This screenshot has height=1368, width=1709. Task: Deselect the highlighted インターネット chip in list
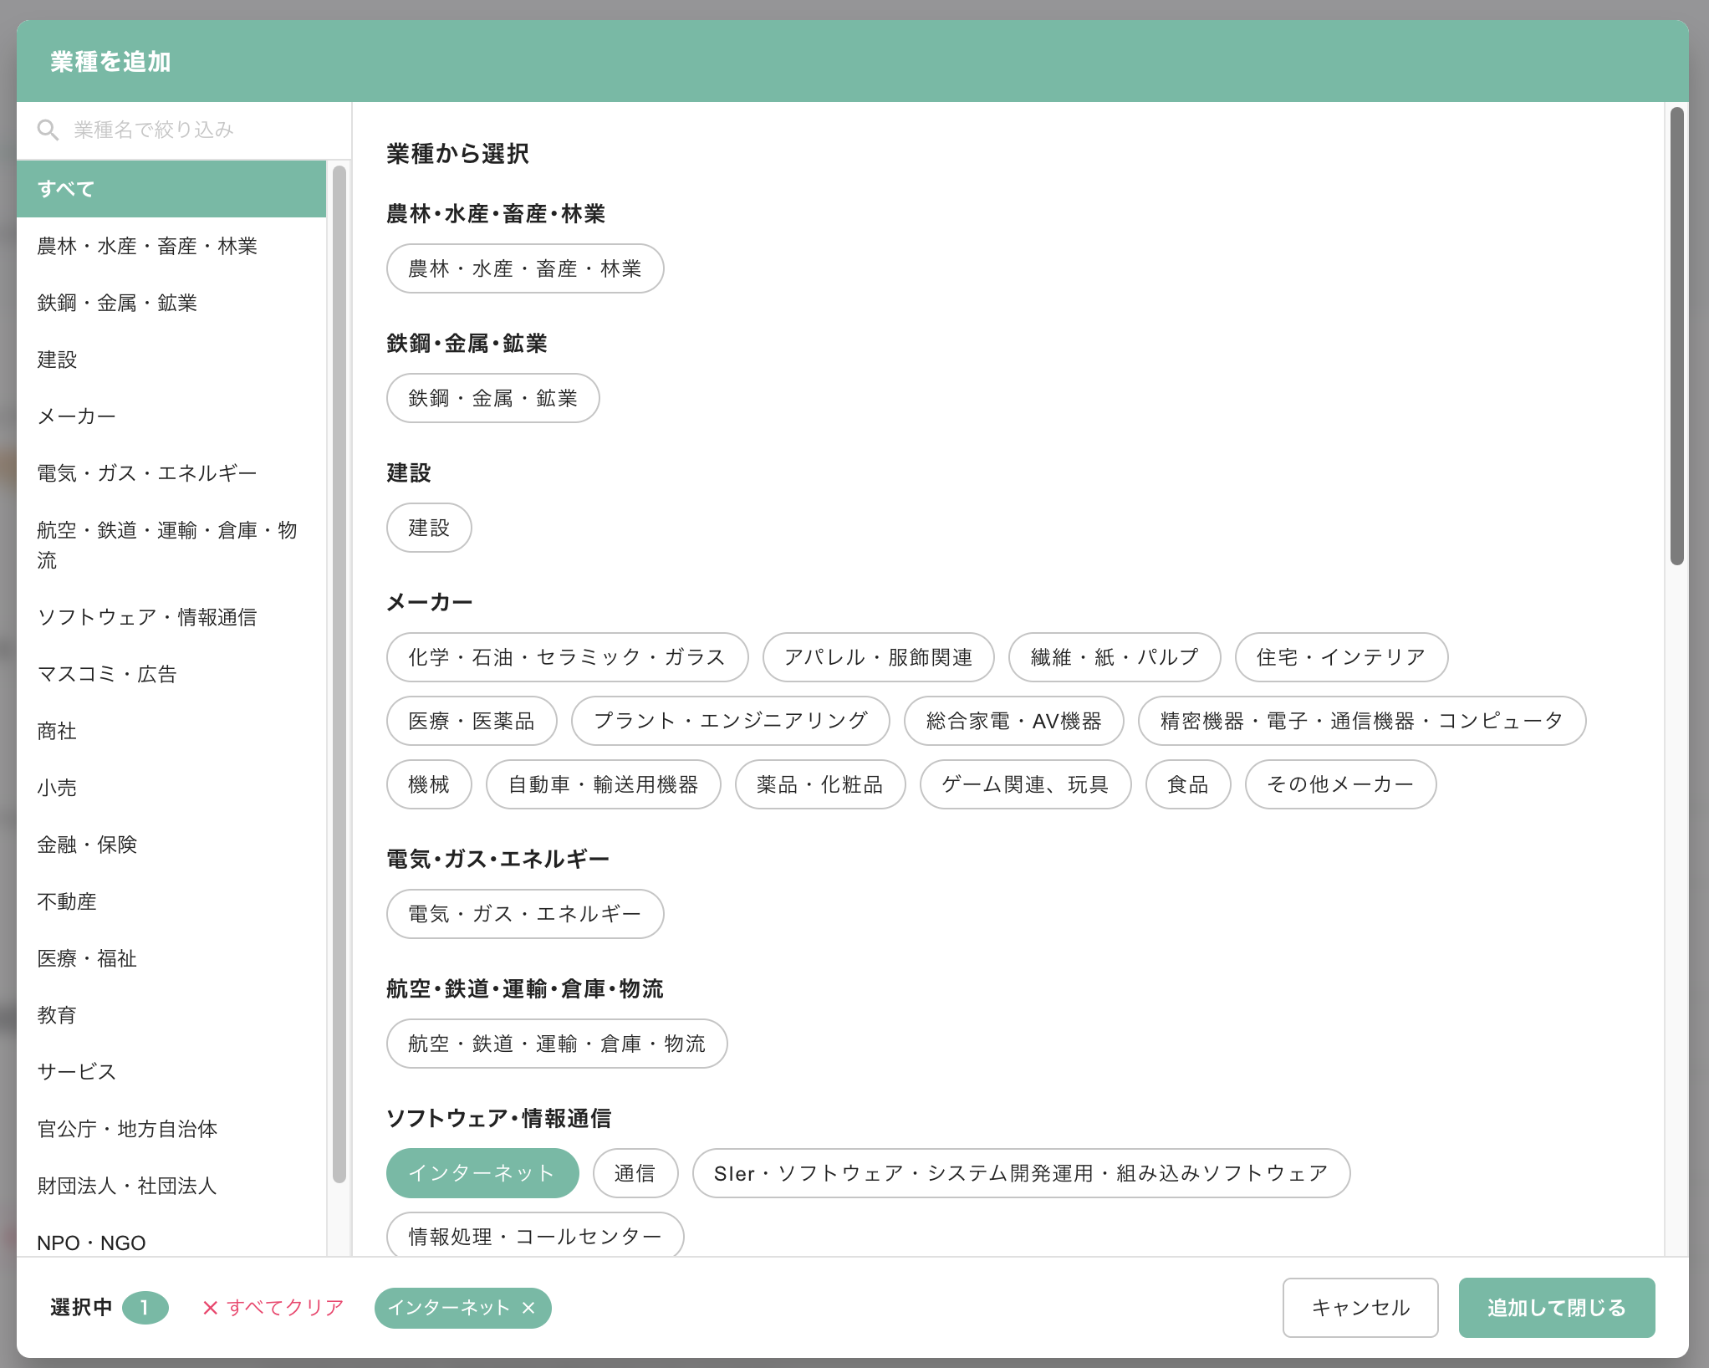click(x=482, y=1173)
